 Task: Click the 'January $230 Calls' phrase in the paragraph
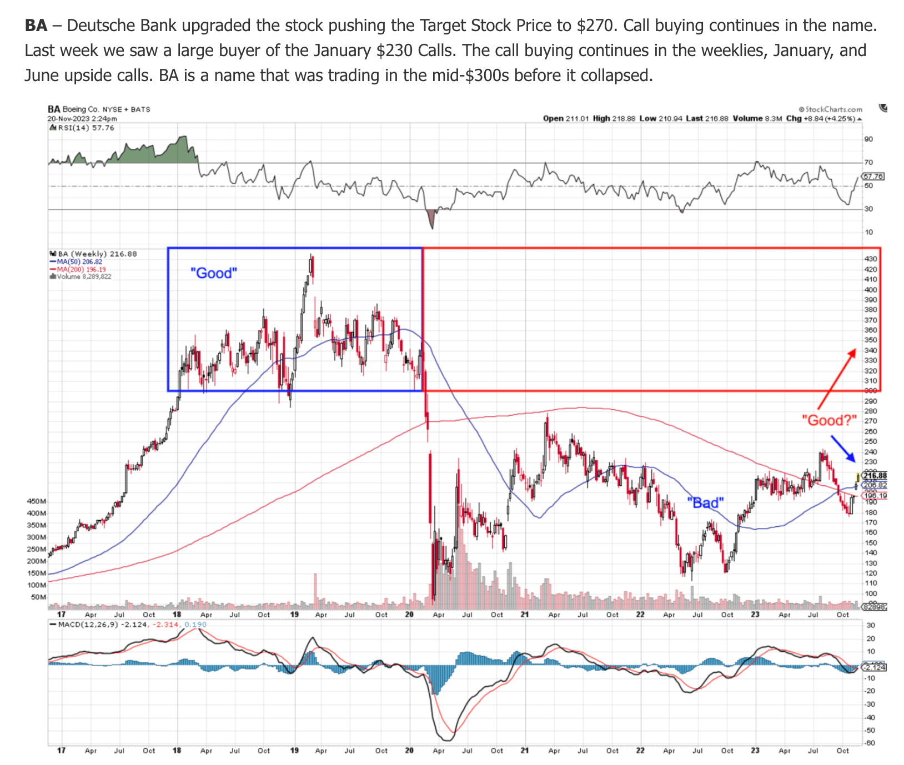click(385, 51)
